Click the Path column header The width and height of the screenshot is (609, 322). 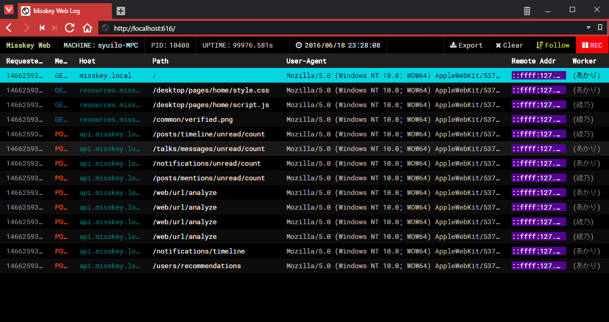(161, 61)
